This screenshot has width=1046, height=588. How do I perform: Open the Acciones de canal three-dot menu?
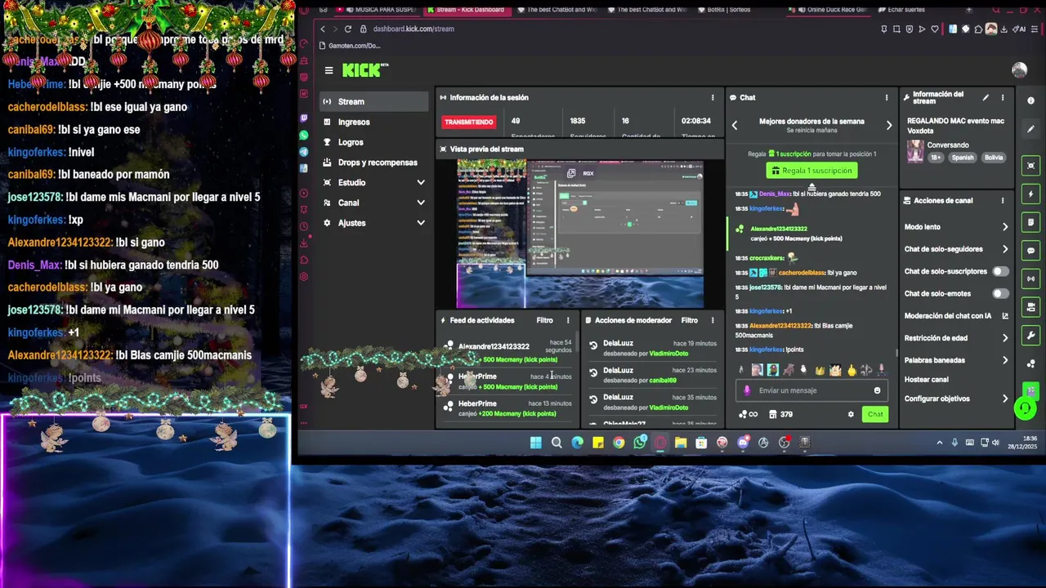click(x=1003, y=200)
